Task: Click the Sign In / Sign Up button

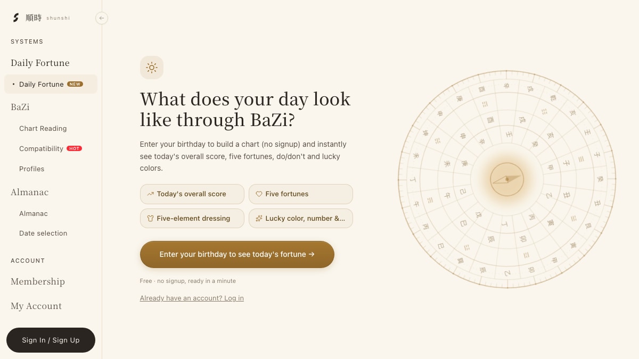Action: tap(51, 340)
